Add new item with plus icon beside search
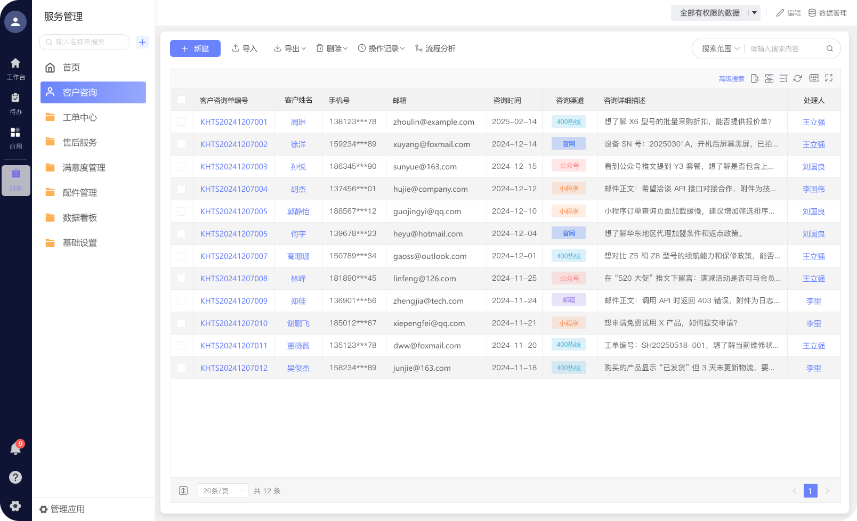This screenshot has width=857, height=521. 142,42
